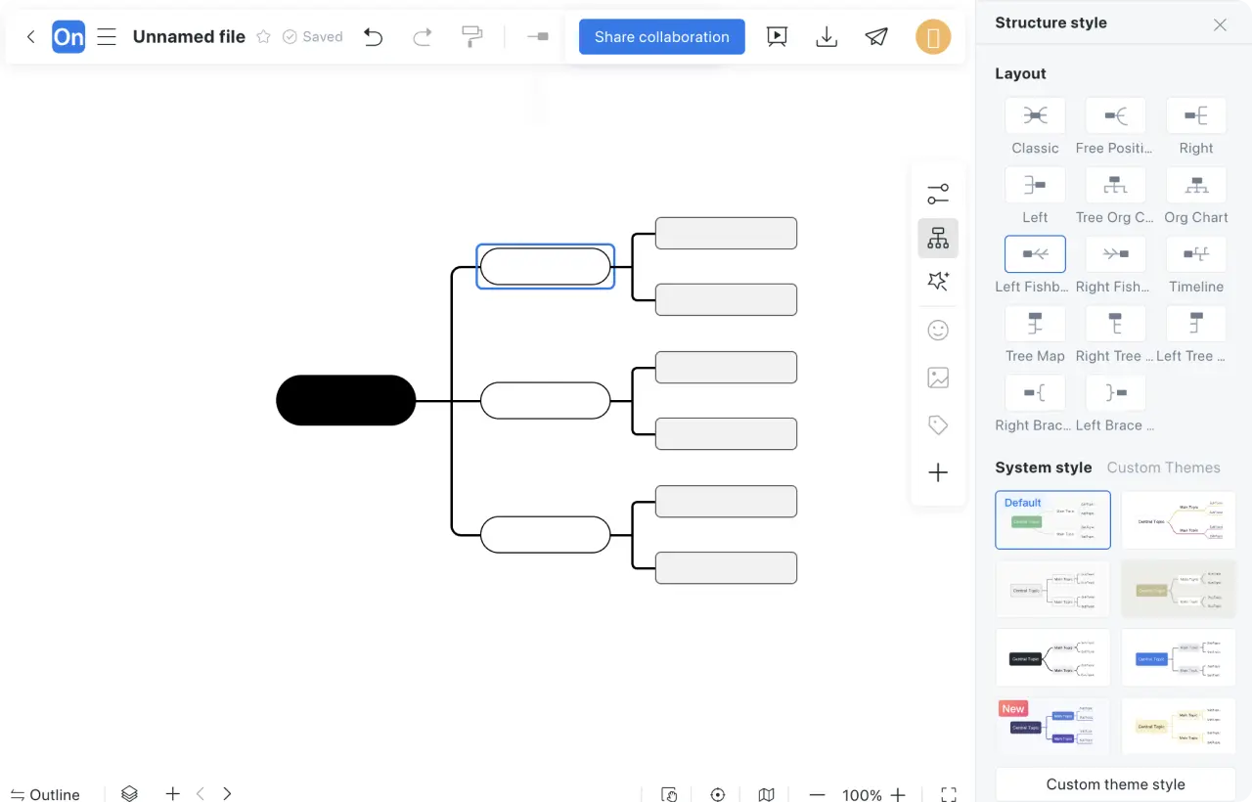Click the download export icon

(x=827, y=37)
